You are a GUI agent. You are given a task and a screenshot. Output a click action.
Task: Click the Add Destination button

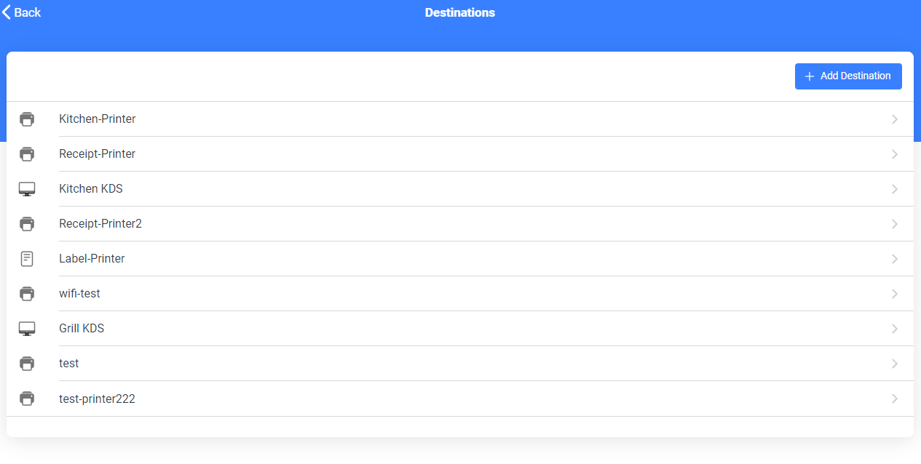point(848,76)
